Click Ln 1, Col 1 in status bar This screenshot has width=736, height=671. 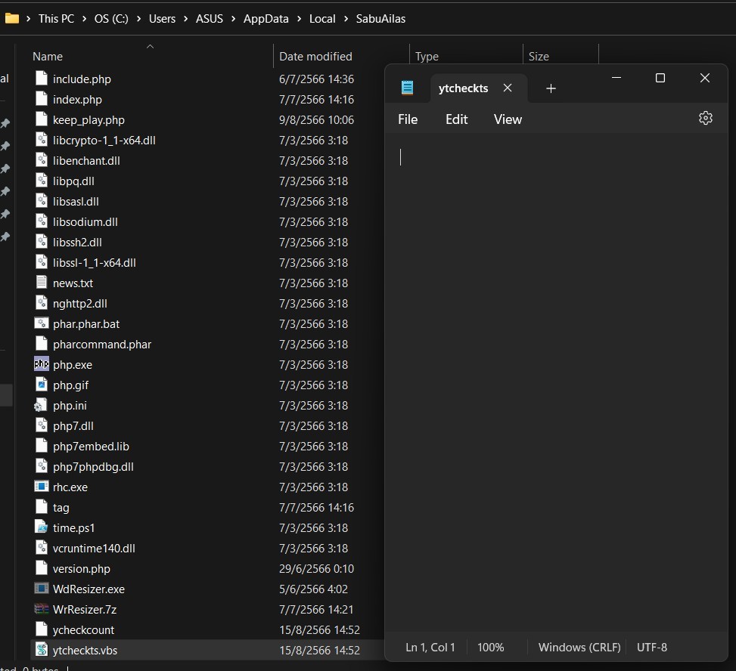coord(430,647)
